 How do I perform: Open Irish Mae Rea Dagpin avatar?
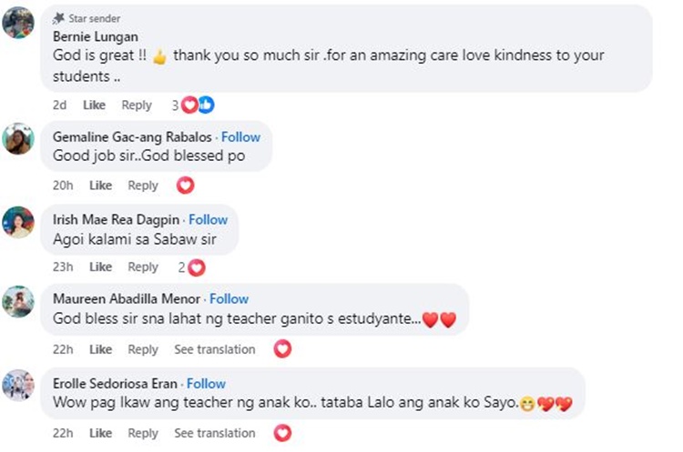[x=18, y=222]
